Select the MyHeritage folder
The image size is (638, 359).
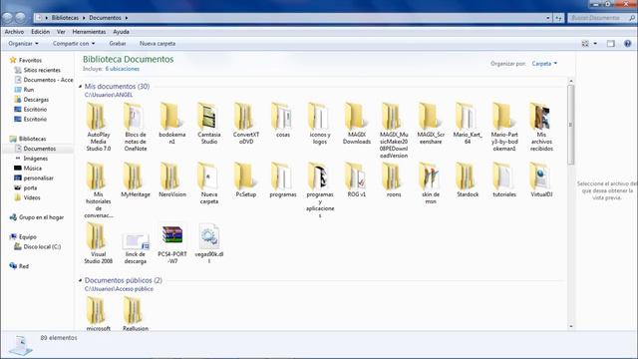136,179
